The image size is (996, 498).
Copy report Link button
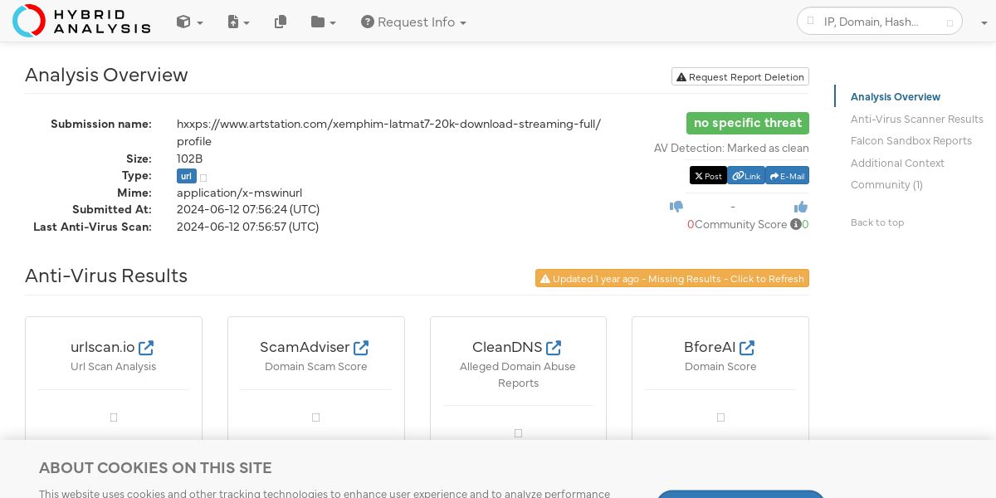coord(746,176)
